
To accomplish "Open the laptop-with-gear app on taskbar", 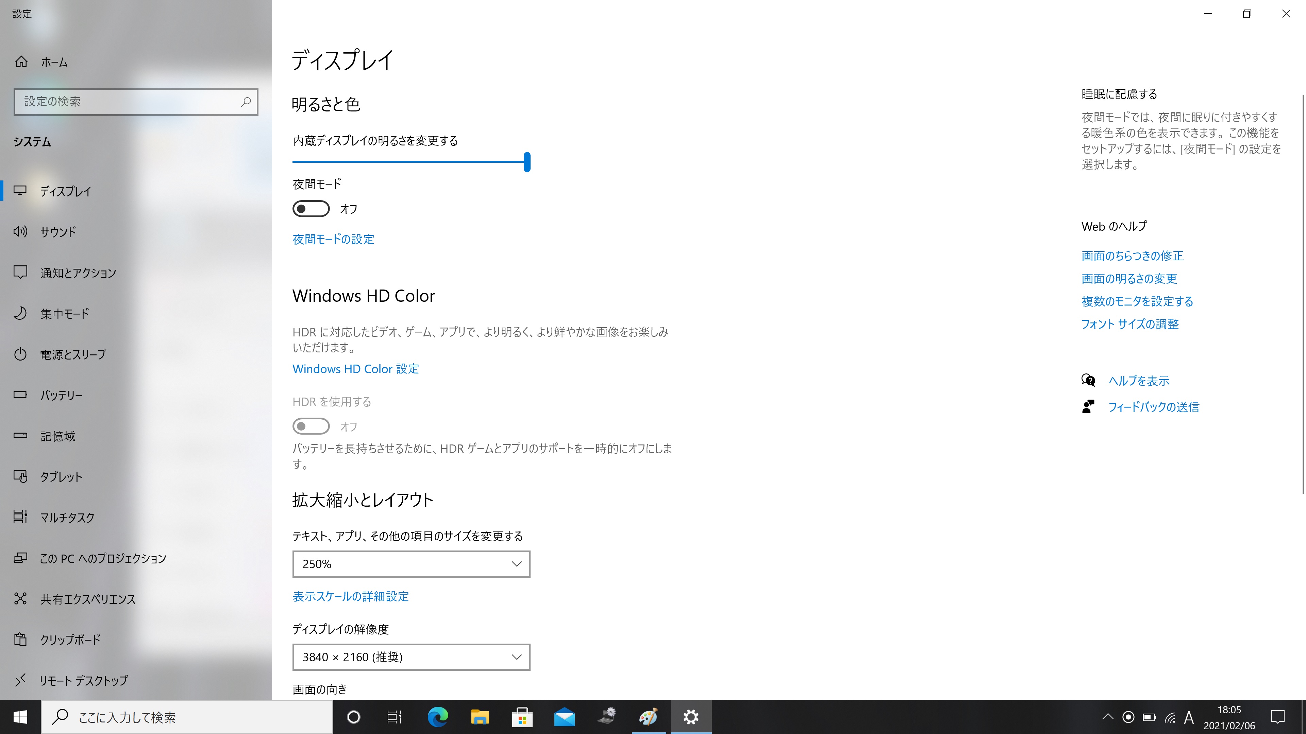I will click(x=606, y=717).
